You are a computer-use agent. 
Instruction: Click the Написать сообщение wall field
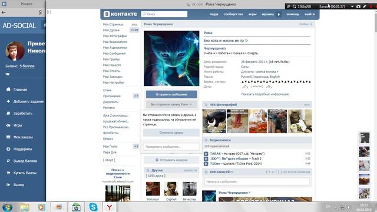pos(257,181)
